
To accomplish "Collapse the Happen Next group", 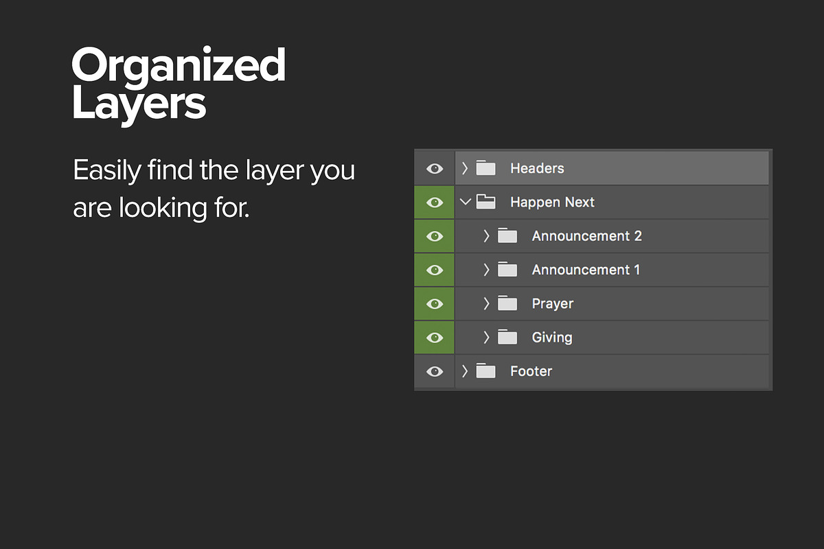I will (x=465, y=202).
